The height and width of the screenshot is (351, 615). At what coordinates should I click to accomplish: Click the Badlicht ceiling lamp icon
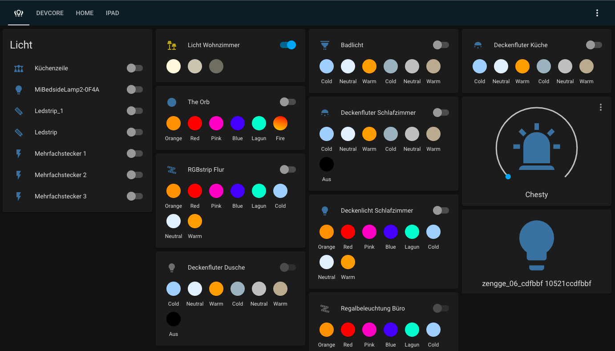[325, 45]
